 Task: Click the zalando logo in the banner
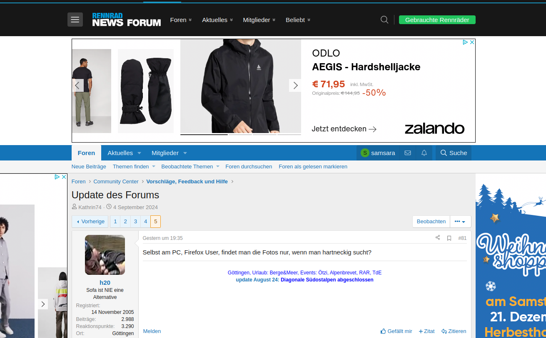pyautogui.click(x=434, y=128)
